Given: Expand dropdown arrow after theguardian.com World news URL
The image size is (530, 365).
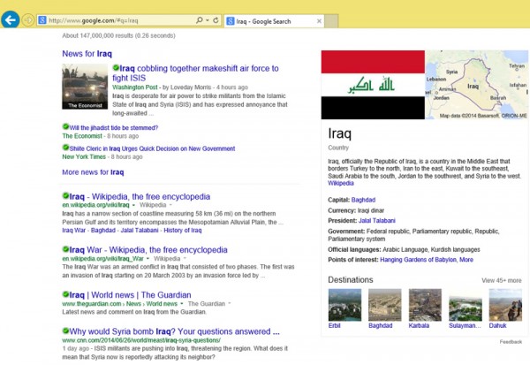Looking at the screenshot, I should 181,303.
